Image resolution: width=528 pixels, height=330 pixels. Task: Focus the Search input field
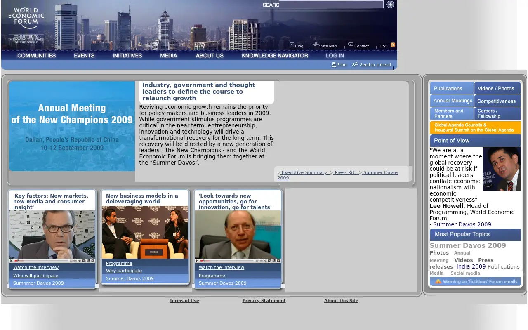point(331,5)
